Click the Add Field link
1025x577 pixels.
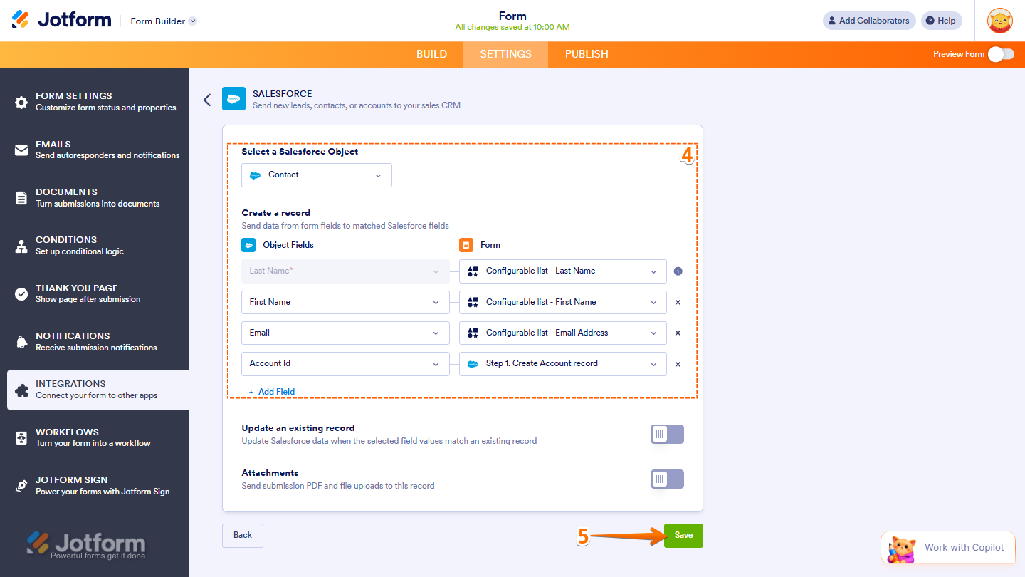pyautogui.click(x=272, y=391)
